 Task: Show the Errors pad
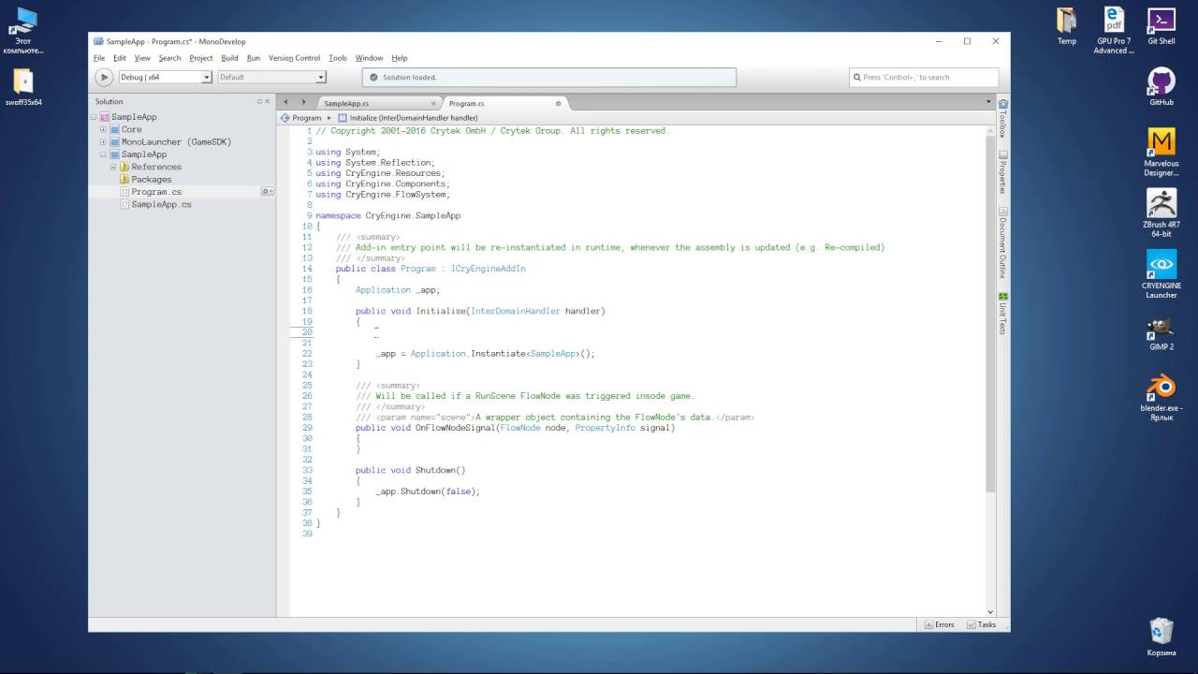click(x=939, y=624)
